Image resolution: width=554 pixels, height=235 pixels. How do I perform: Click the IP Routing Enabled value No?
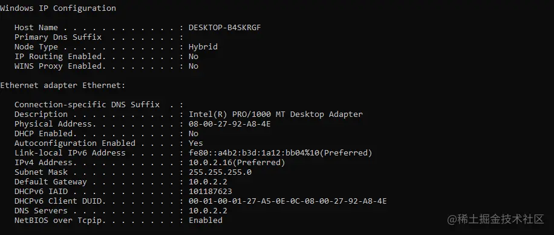pyautogui.click(x=194, y=57)
